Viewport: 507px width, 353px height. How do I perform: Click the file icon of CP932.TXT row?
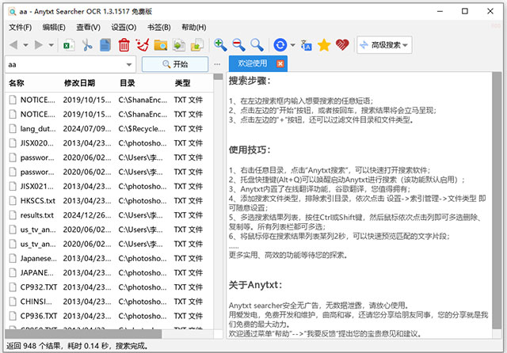click(13, 287)
